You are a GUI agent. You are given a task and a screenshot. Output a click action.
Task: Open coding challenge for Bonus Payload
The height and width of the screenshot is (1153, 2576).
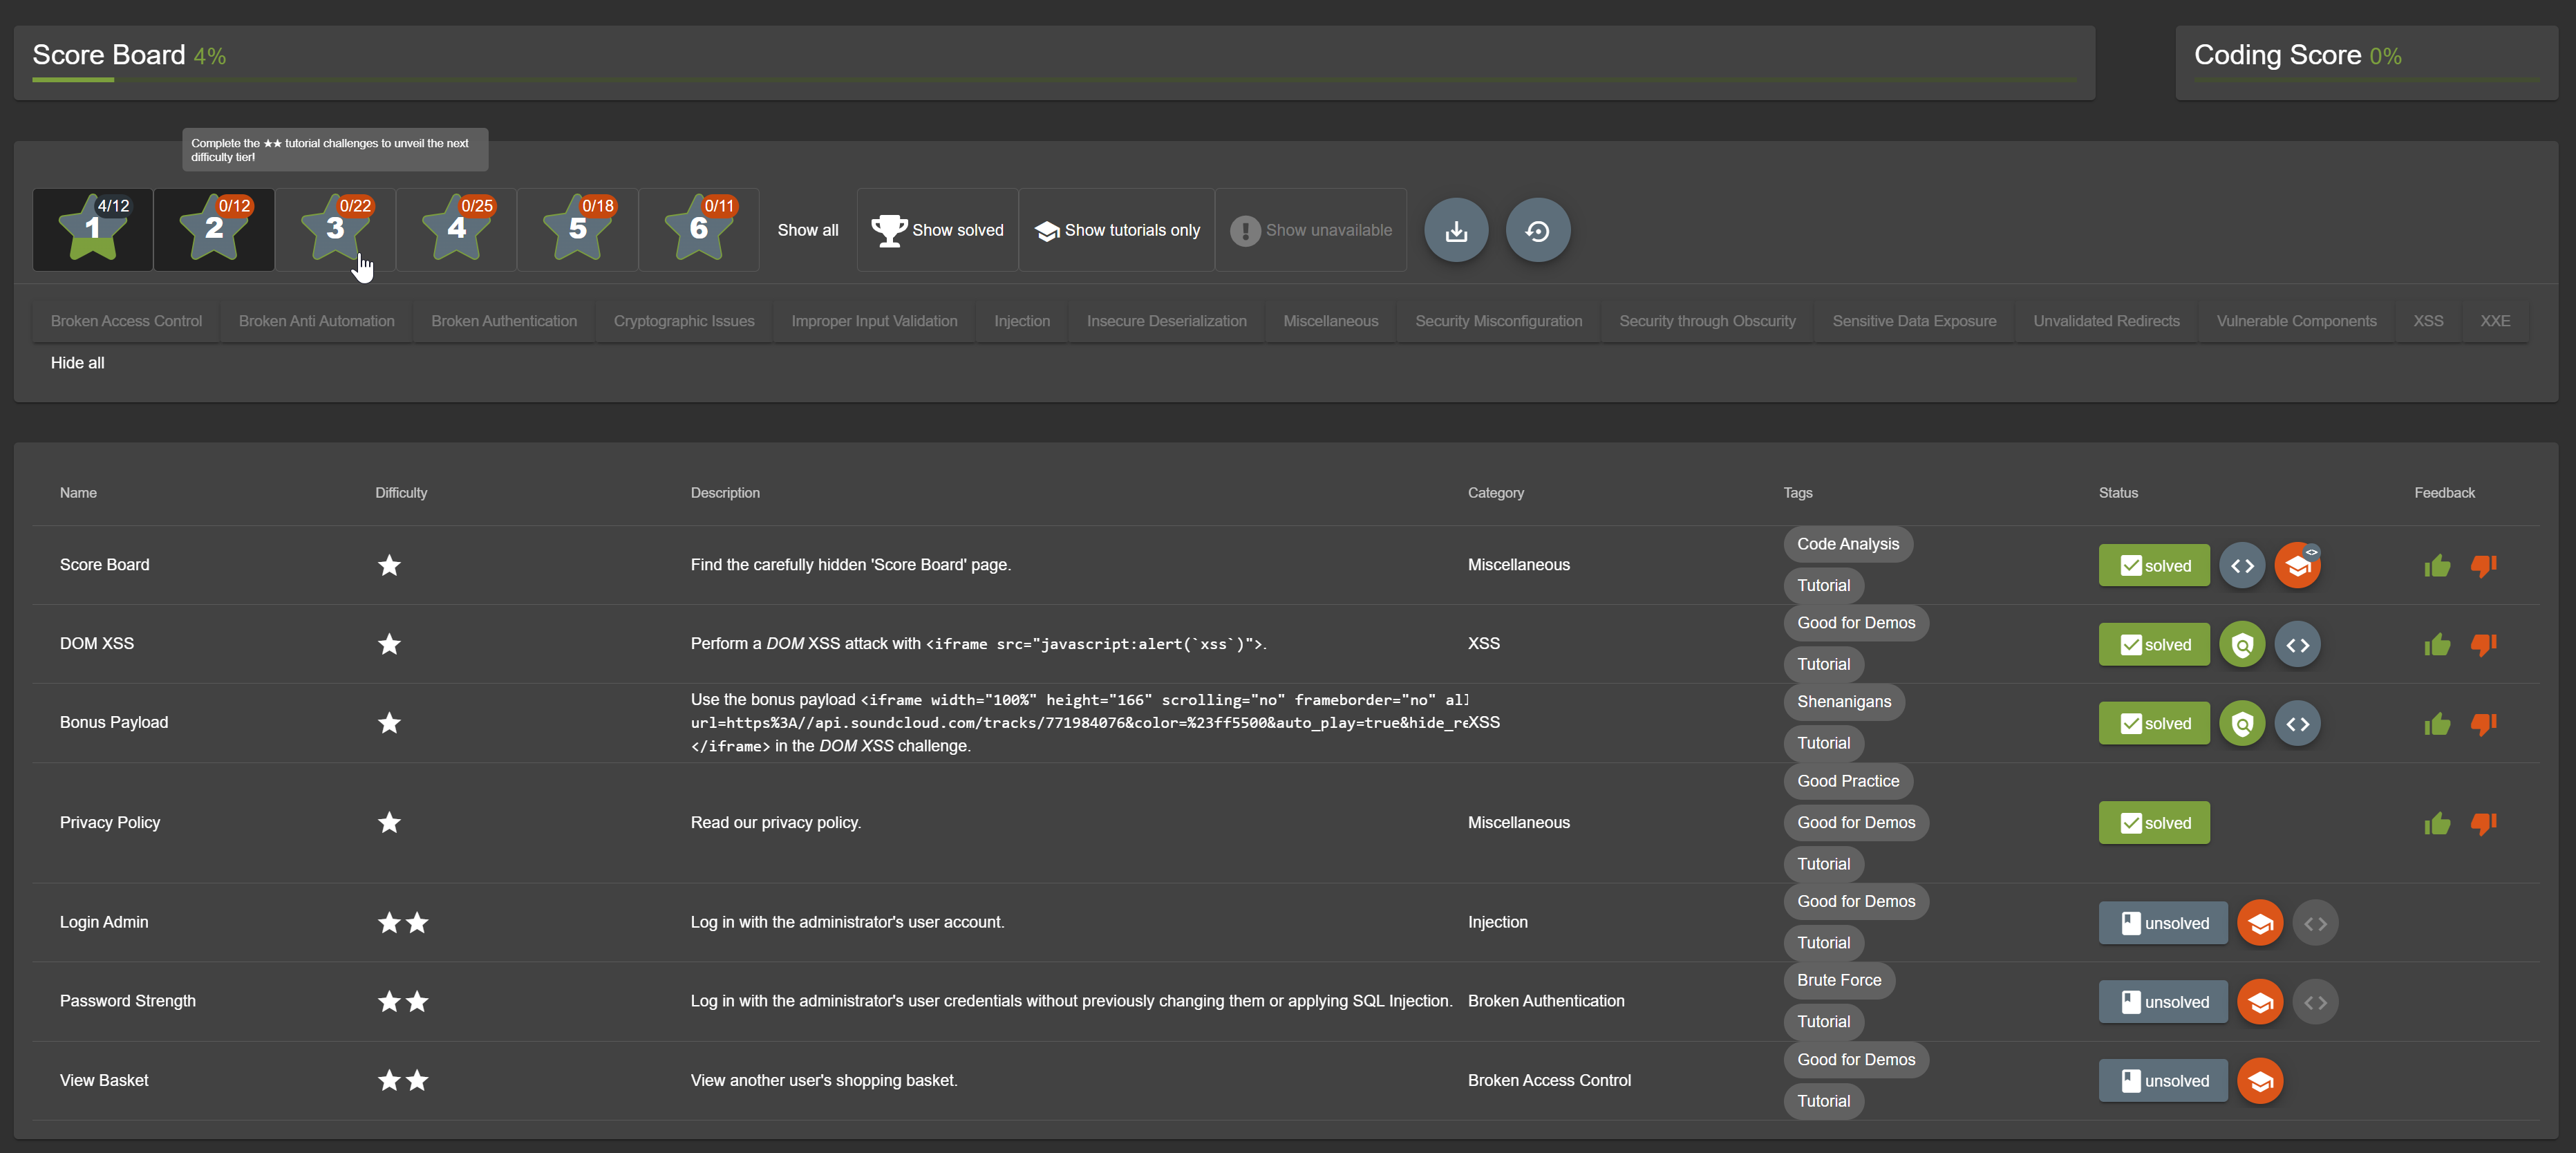pyautogui.click(x=2297, y=724)
